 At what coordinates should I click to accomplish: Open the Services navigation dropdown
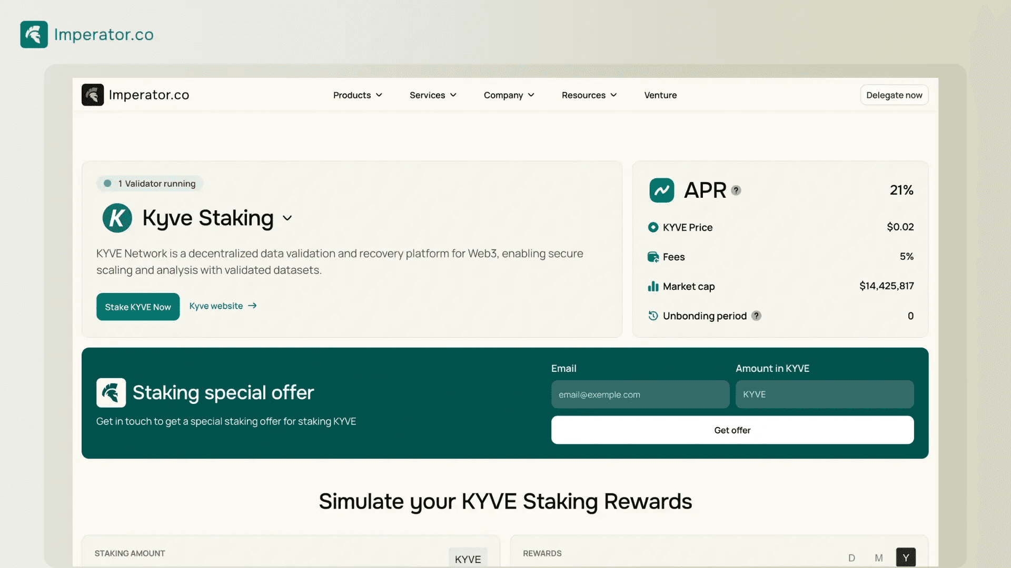click(432, 95)
